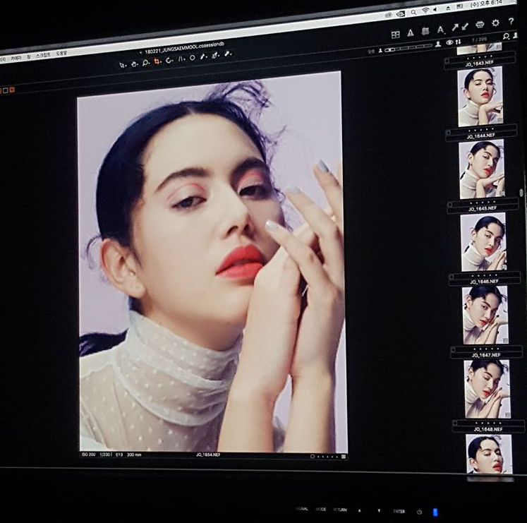Open the 창 menu
Screen dimensions: 527x523
pos(29,57)
